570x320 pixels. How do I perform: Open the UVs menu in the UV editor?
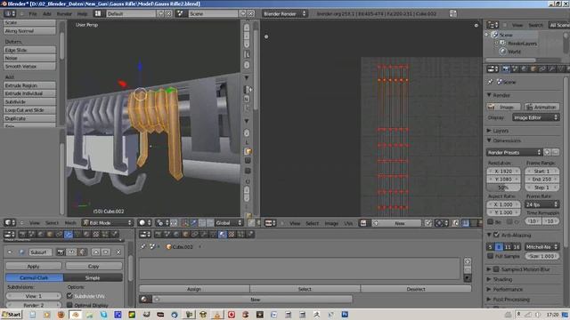[348, 223]
